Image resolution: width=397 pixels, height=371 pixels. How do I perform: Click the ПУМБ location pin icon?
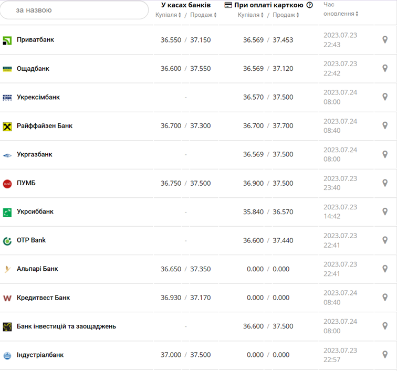385,183
